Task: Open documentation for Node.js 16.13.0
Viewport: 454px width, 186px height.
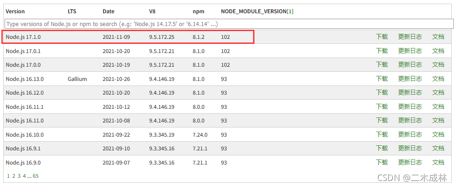Action: coord(438,79)
